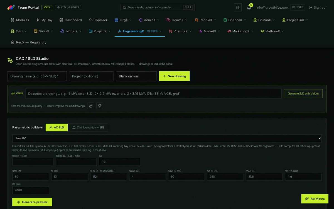This screenshot has width=334, height=209.
Task: Open the notifications bell
Action: point(249,8)
